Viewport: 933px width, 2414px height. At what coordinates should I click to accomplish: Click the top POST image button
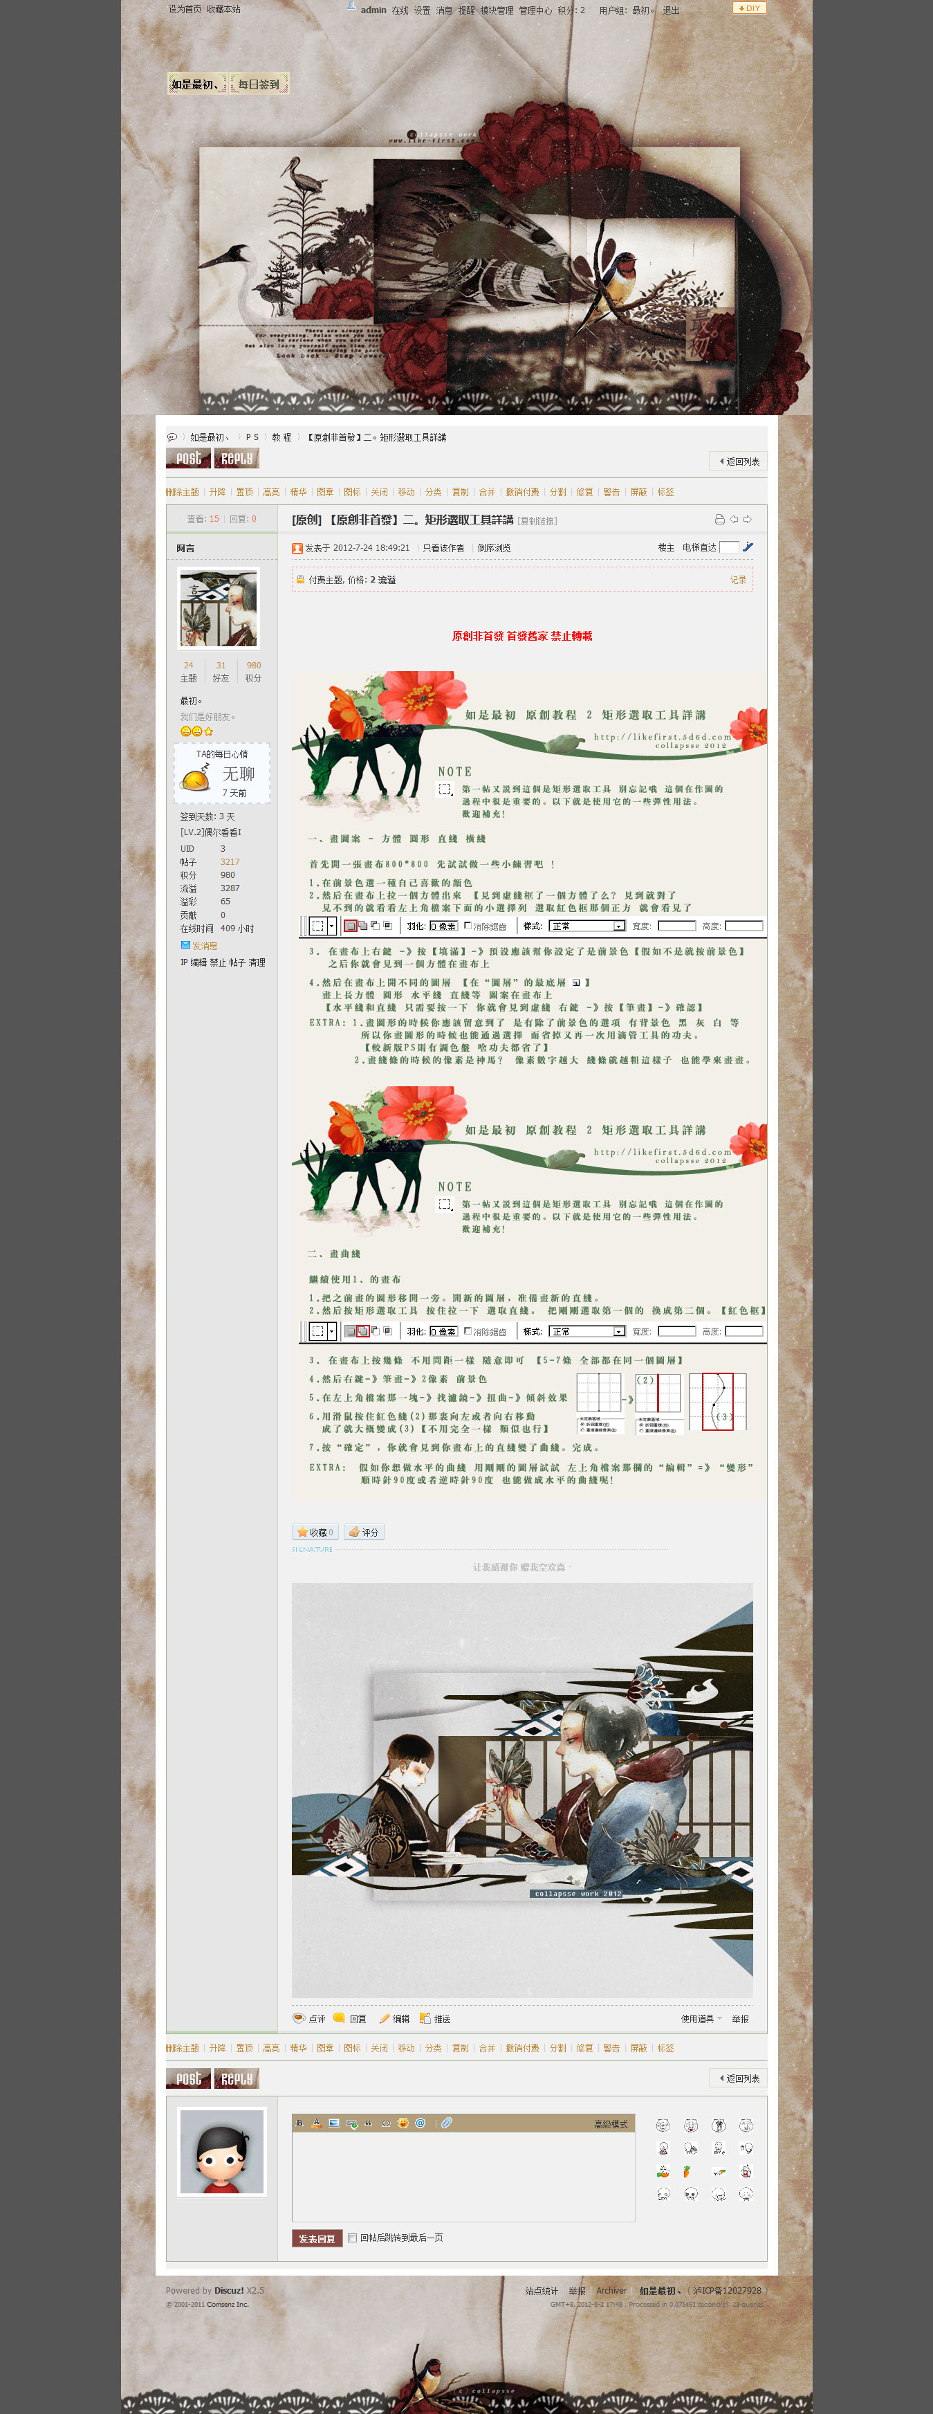(x=188, y=458)
